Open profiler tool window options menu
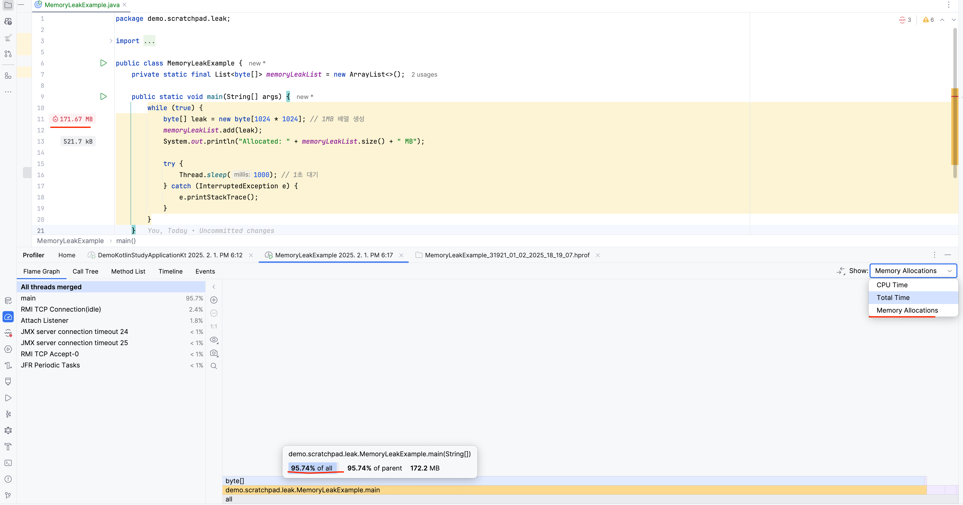The height and width of the screenshot is (505, 963). click(934, 255)
